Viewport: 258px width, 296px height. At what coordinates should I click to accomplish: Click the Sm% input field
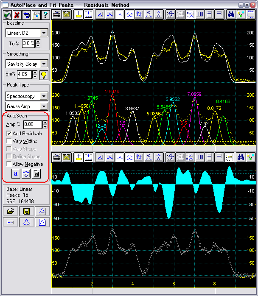click(x=24, y=75)
